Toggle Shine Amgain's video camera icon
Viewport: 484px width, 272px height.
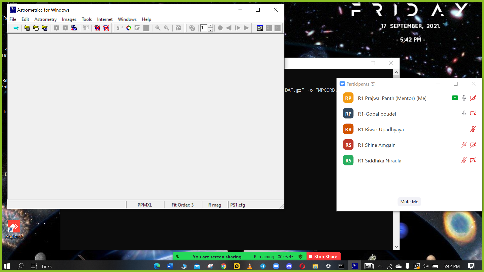point(473,145)
